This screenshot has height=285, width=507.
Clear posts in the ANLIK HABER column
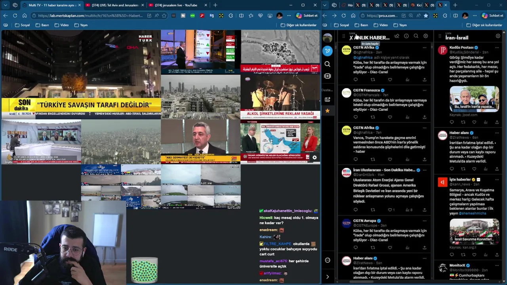[396, 36]
